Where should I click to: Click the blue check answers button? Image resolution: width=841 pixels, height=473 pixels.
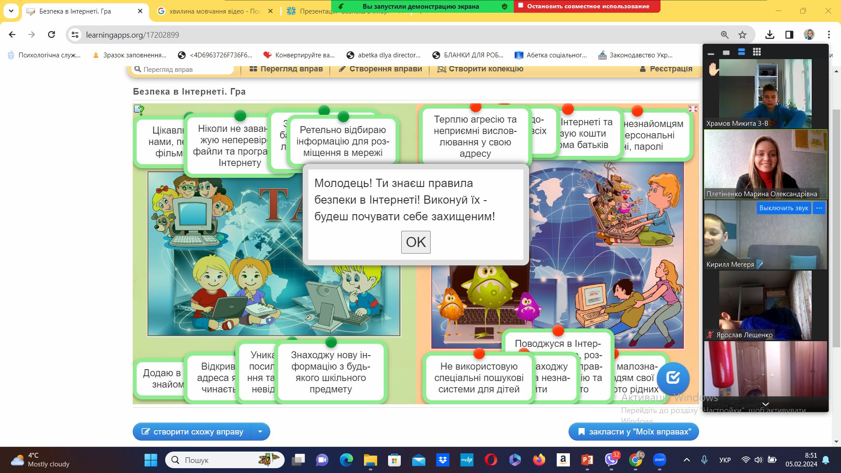point(673,378)
